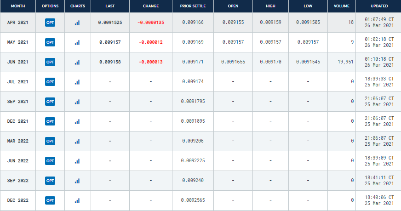Click low price 0.0091545
The width and height of the screenshot is (401, 211).
[308, 62]
